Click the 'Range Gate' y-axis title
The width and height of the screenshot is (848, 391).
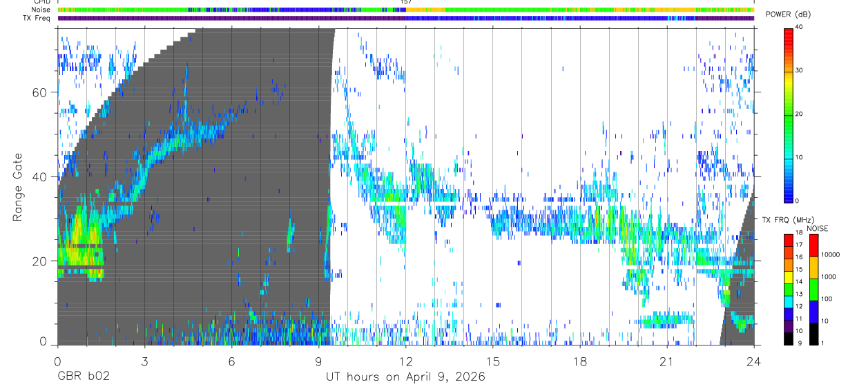(x=18, y=187)
